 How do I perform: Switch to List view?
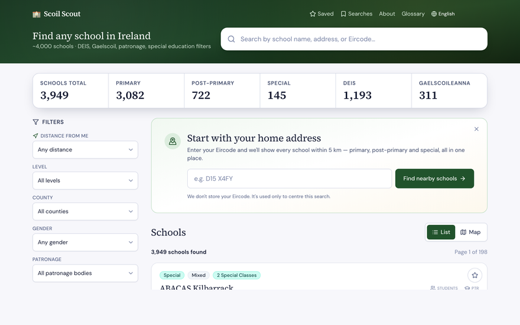pyautogui.click(x=441, y=232)
